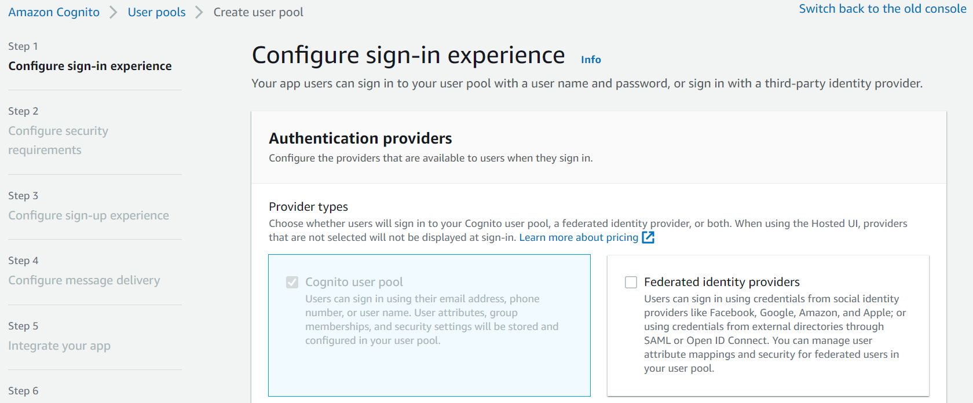Viewport: 973px width, 403px height.
Task: Open Step 6 in the steps sidebar
Action: pos(23,390)
